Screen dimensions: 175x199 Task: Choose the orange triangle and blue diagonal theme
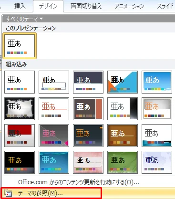coord(123,82)
